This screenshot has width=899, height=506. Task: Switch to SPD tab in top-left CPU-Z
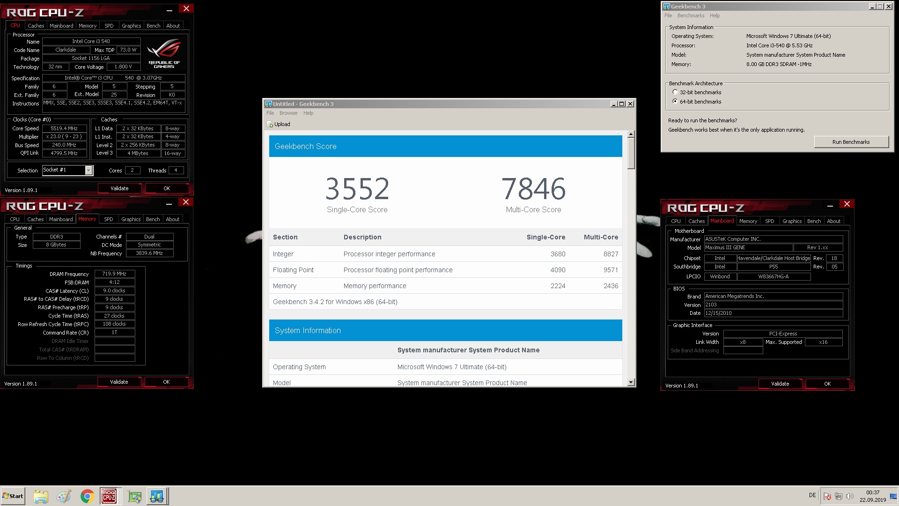[x=109, y=26]
